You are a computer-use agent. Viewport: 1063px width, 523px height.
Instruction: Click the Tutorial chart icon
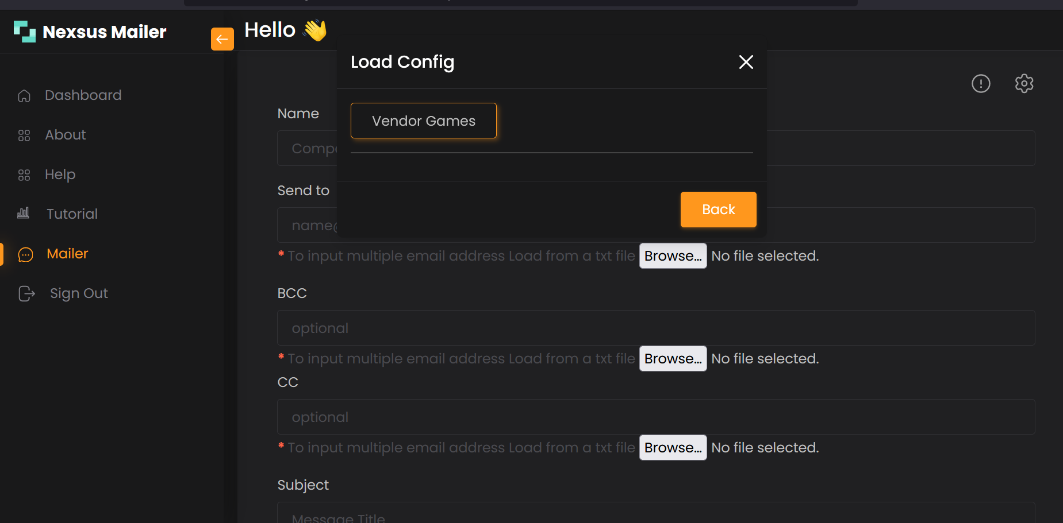coord(23,213)
